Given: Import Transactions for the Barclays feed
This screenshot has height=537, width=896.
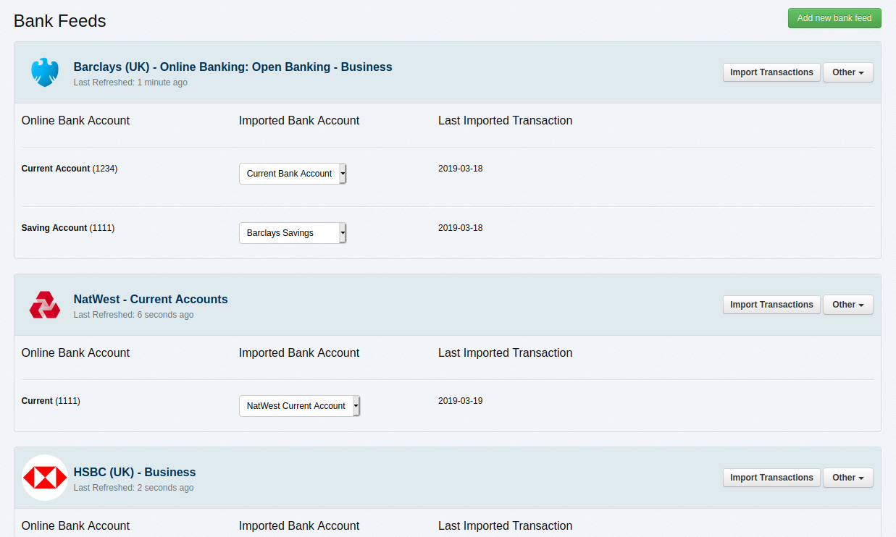Looking at the screenshot, I should [771, 72].
